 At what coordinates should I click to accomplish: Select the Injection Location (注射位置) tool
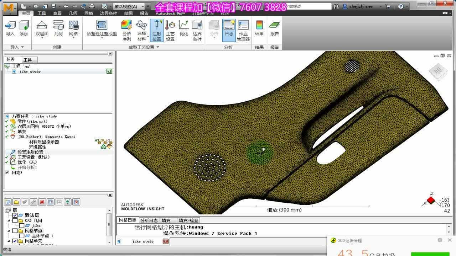click(157, 30)
